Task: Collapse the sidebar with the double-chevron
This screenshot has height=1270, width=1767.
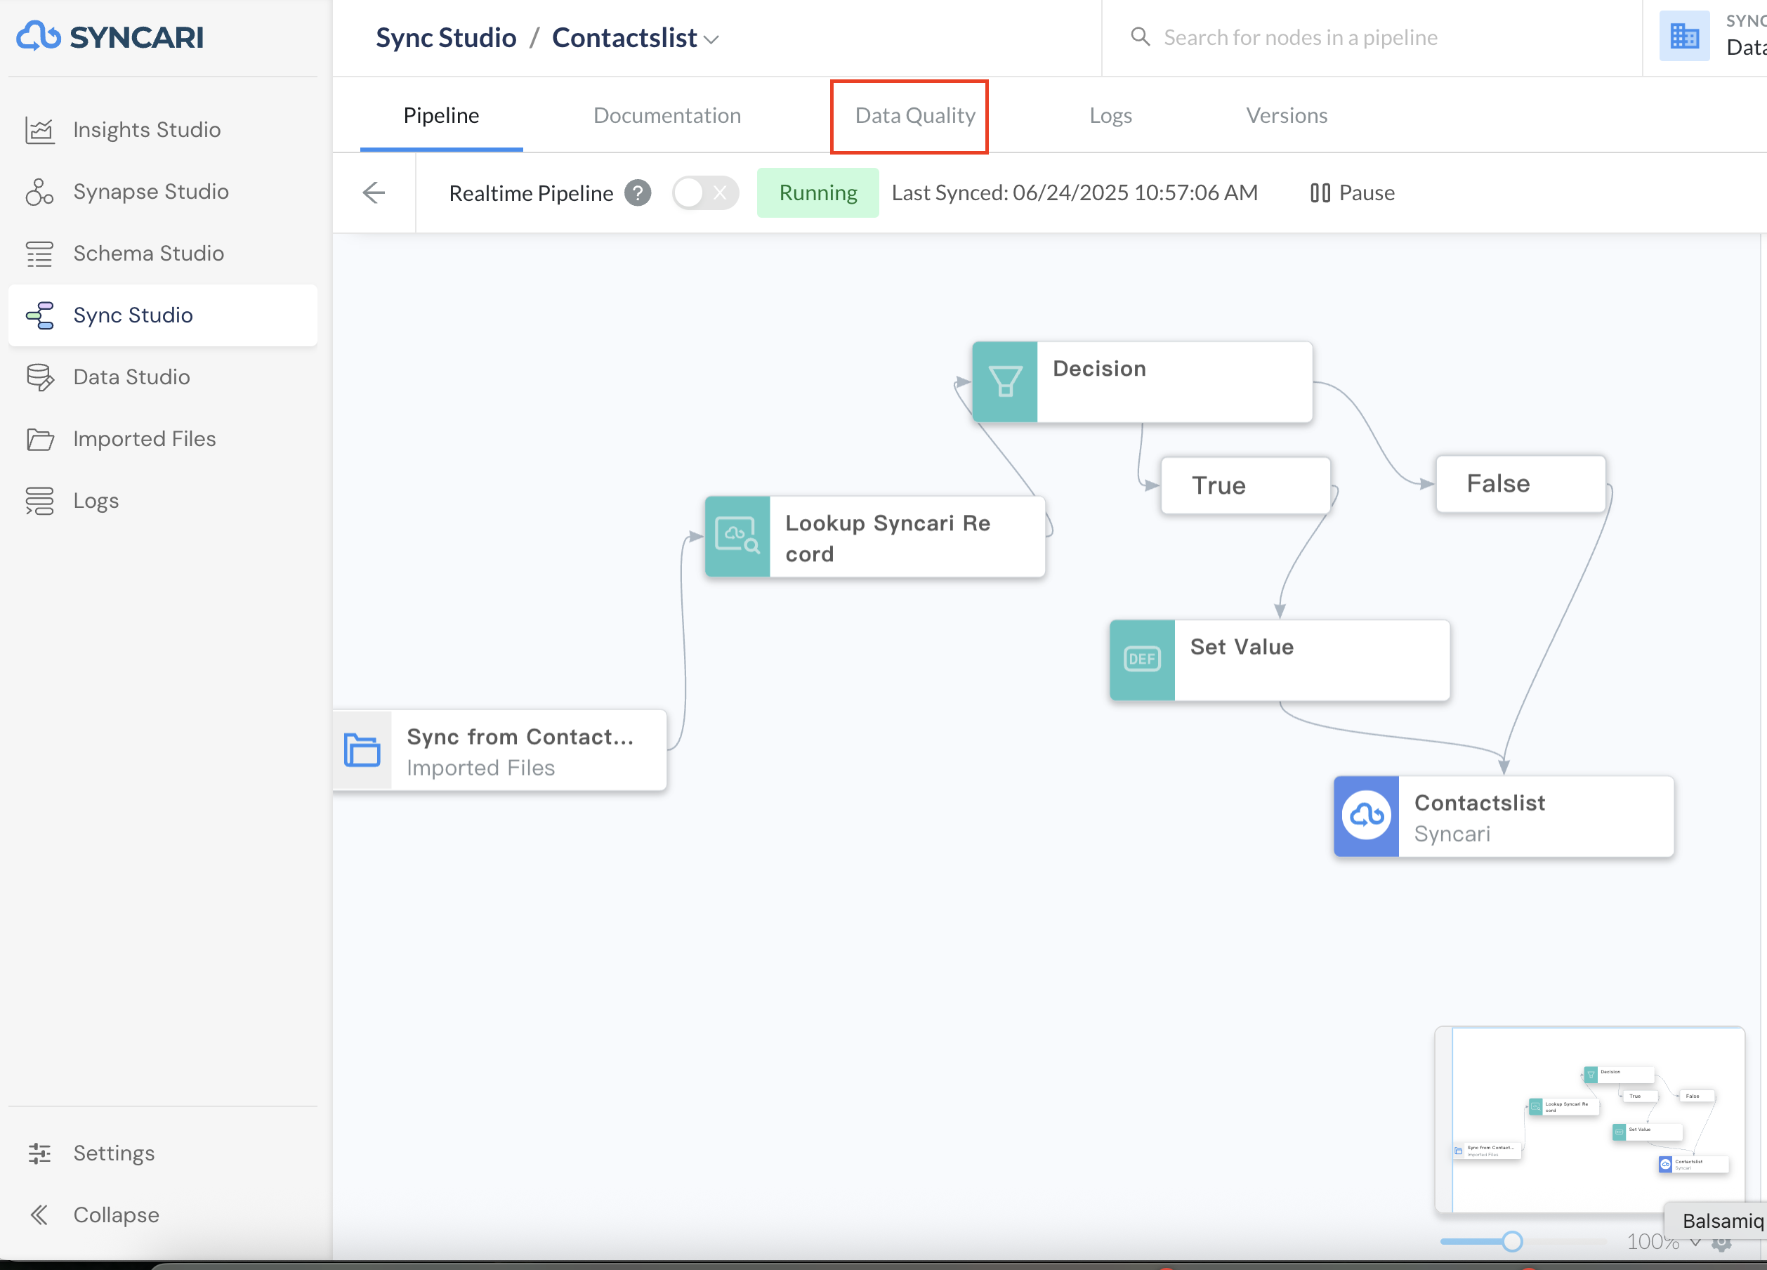Action: pyautogui.click(x=39, y=1215)
